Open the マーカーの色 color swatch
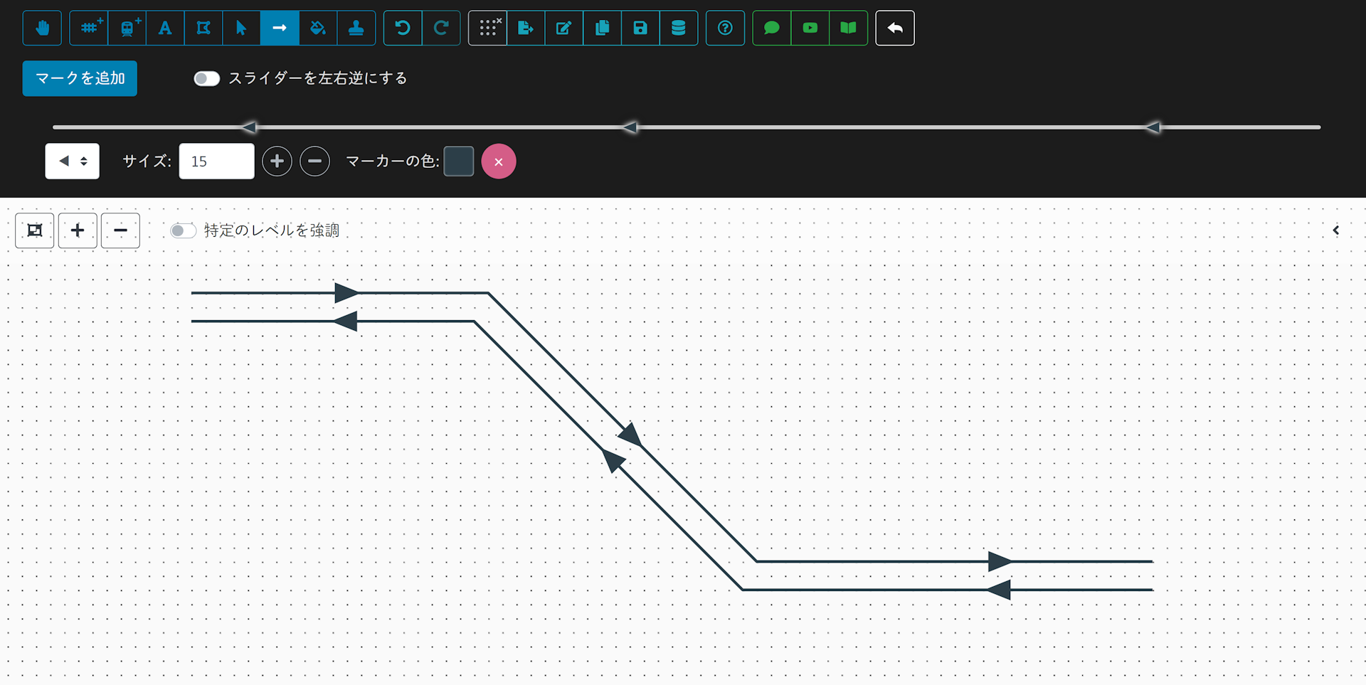 click(459, 161)
